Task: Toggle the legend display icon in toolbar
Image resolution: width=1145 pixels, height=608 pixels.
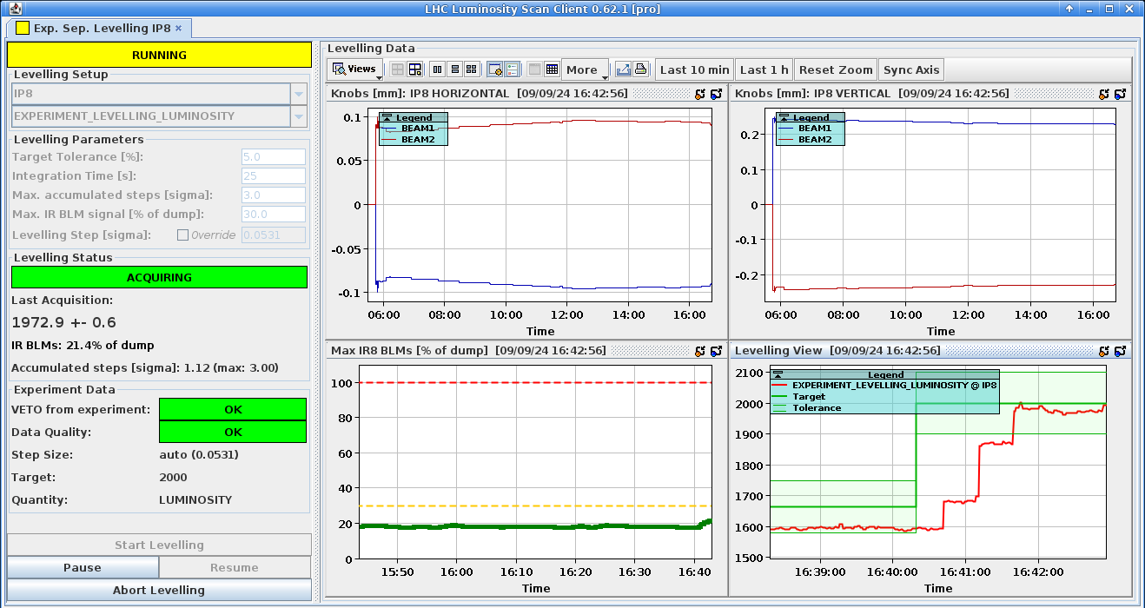Action: 512,69
